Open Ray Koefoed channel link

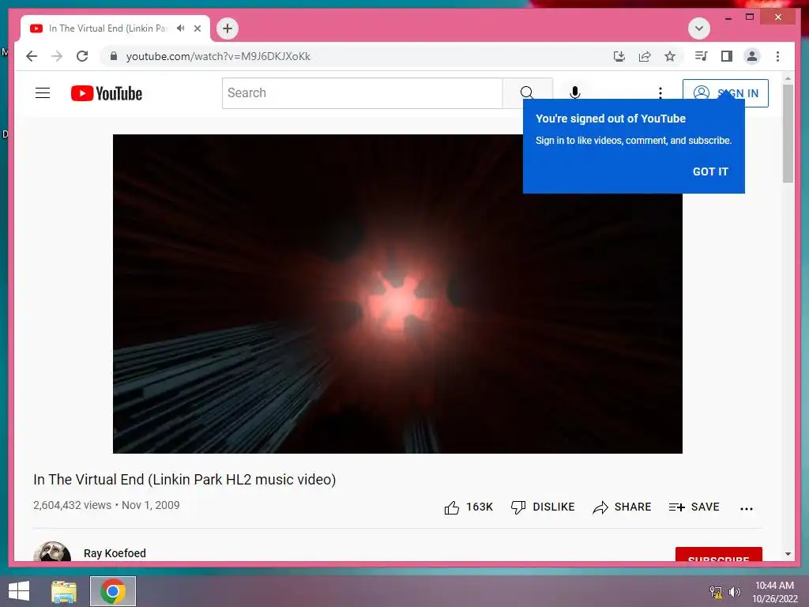pyautogui.click(x=115, y=553)
